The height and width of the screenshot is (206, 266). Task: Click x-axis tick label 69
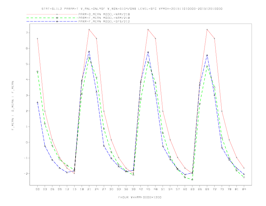207,189
